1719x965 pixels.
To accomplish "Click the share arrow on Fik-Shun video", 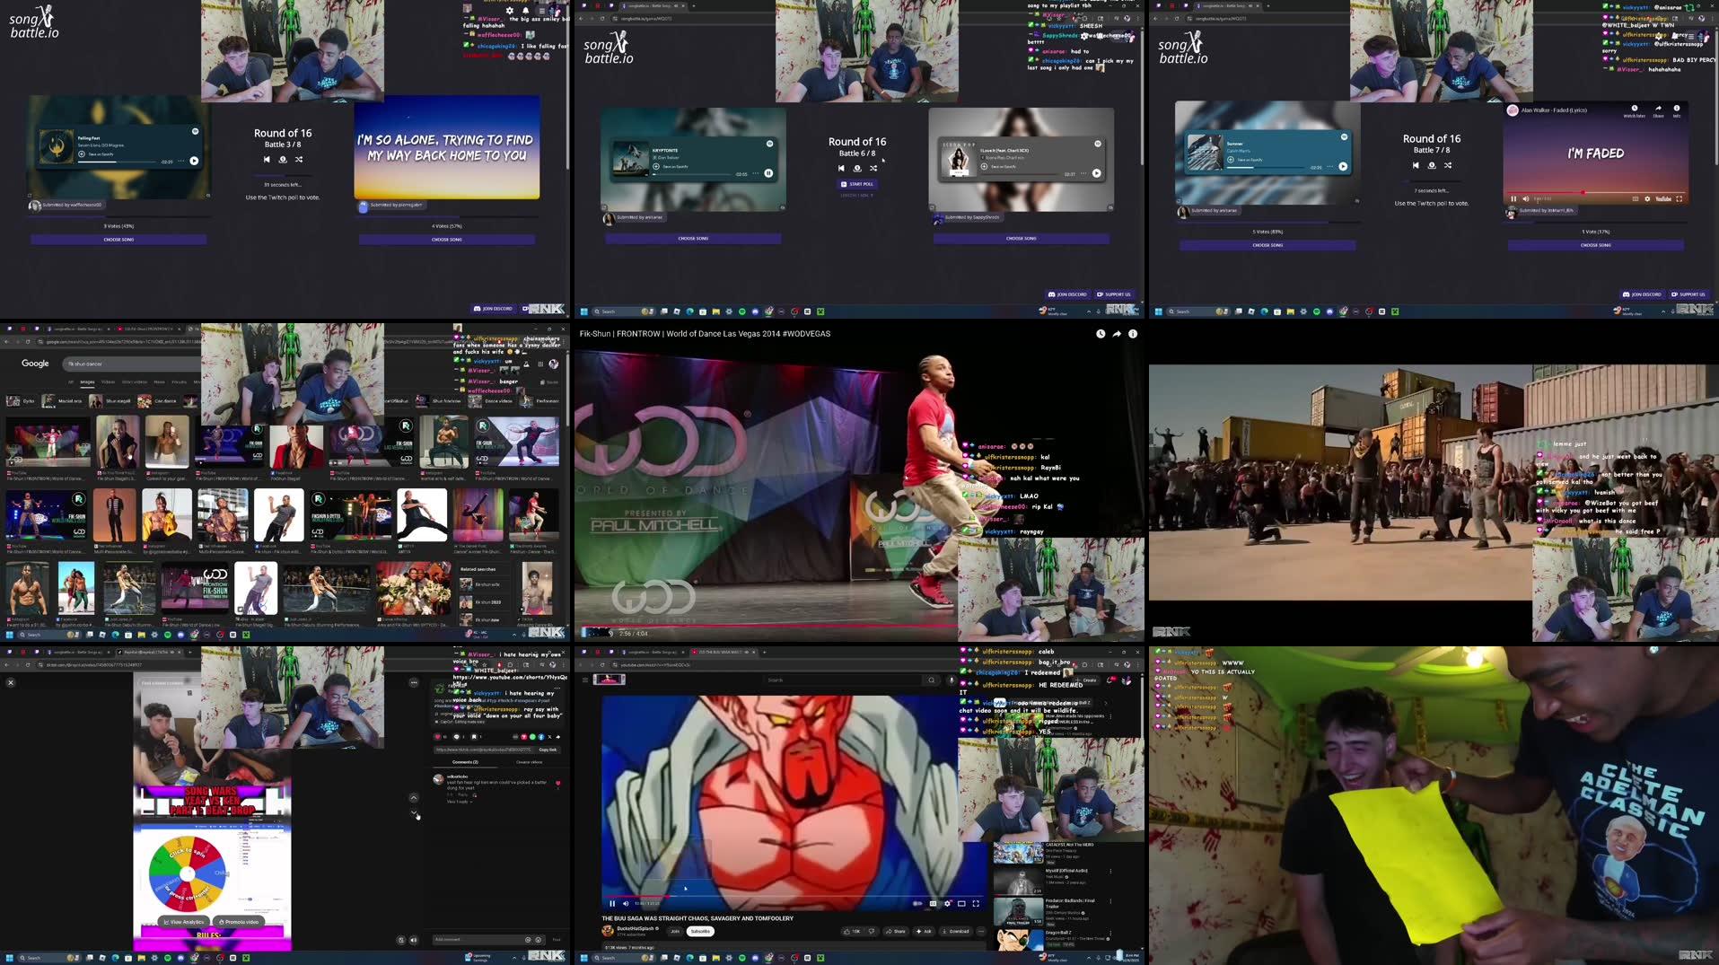I will click(1117, 334).
